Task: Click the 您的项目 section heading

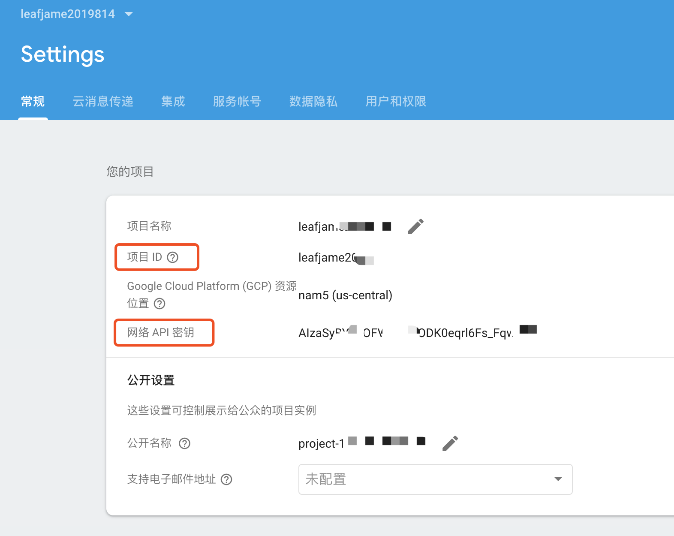Action: (130, 172)
